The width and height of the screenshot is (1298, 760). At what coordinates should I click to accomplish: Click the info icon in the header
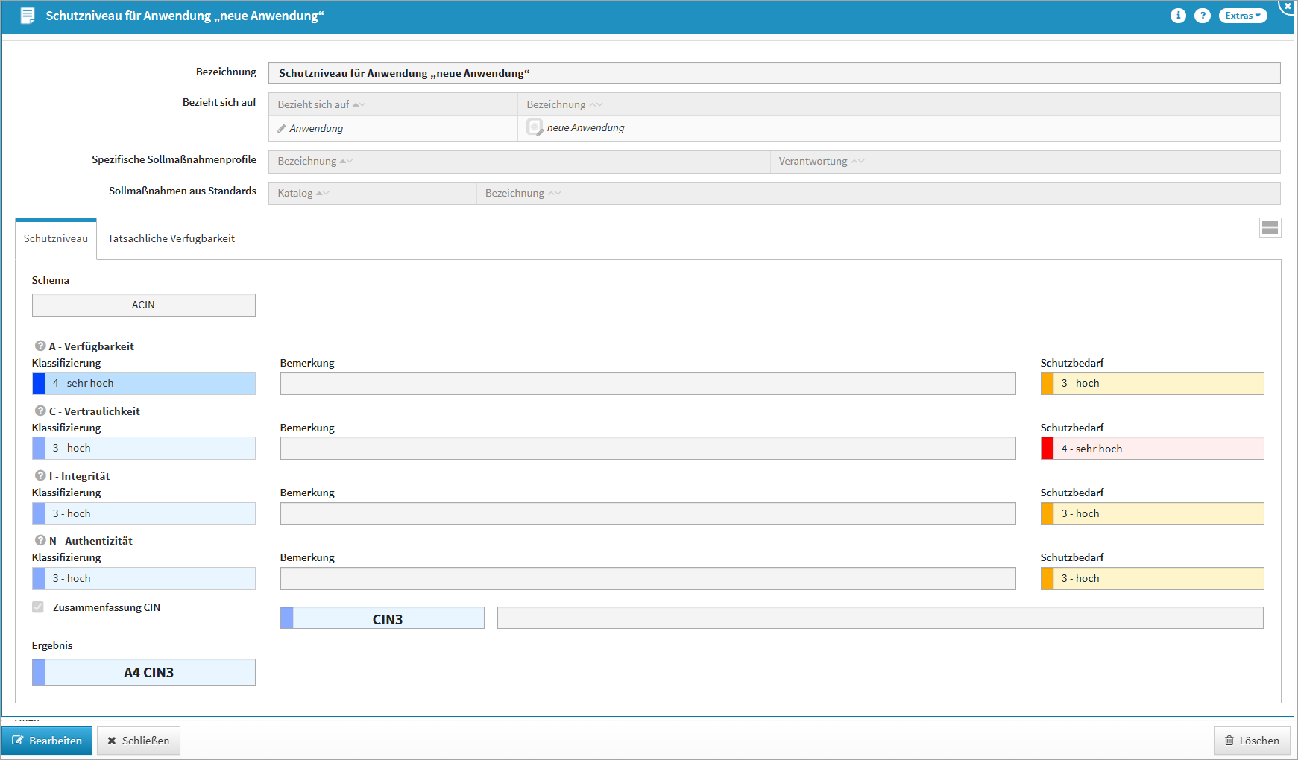click(x=1178, y=16)
